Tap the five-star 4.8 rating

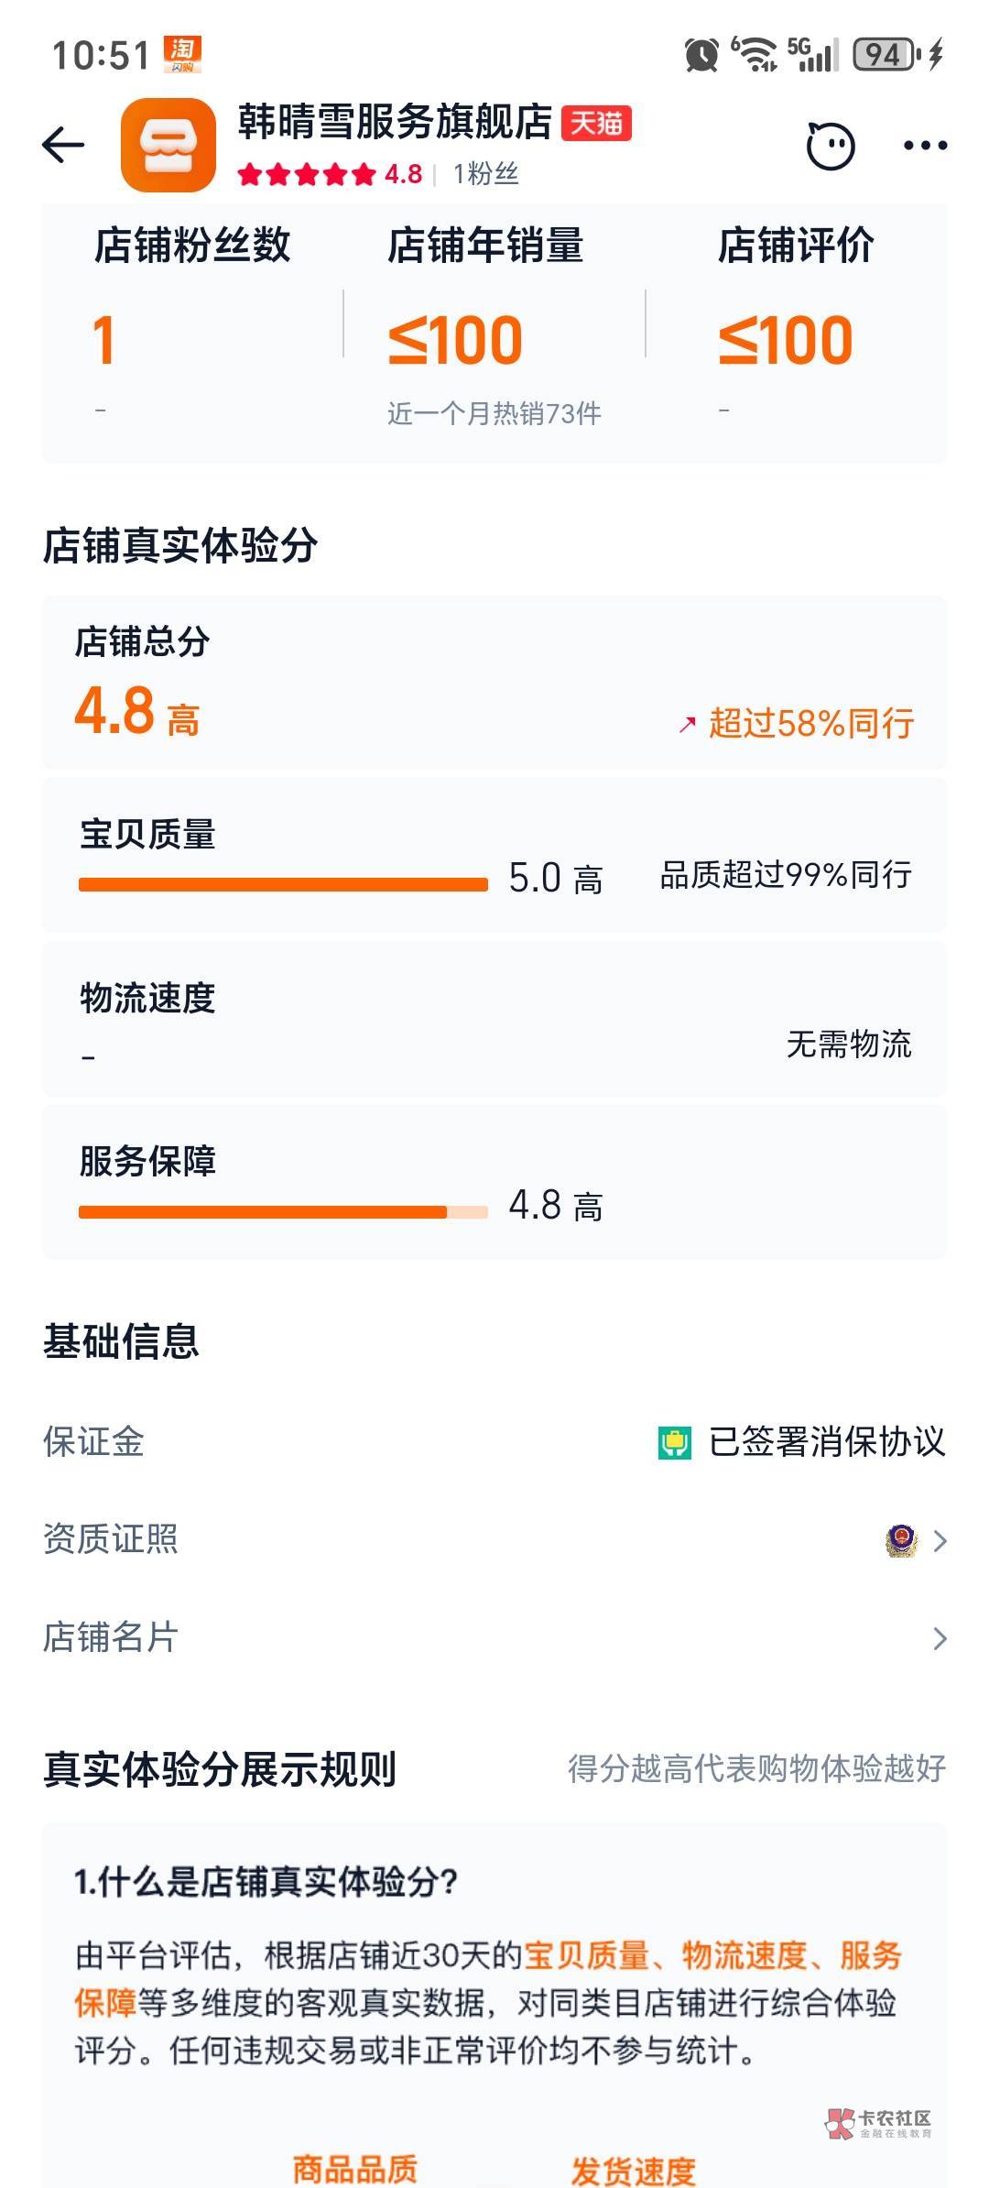click(330, 174)
